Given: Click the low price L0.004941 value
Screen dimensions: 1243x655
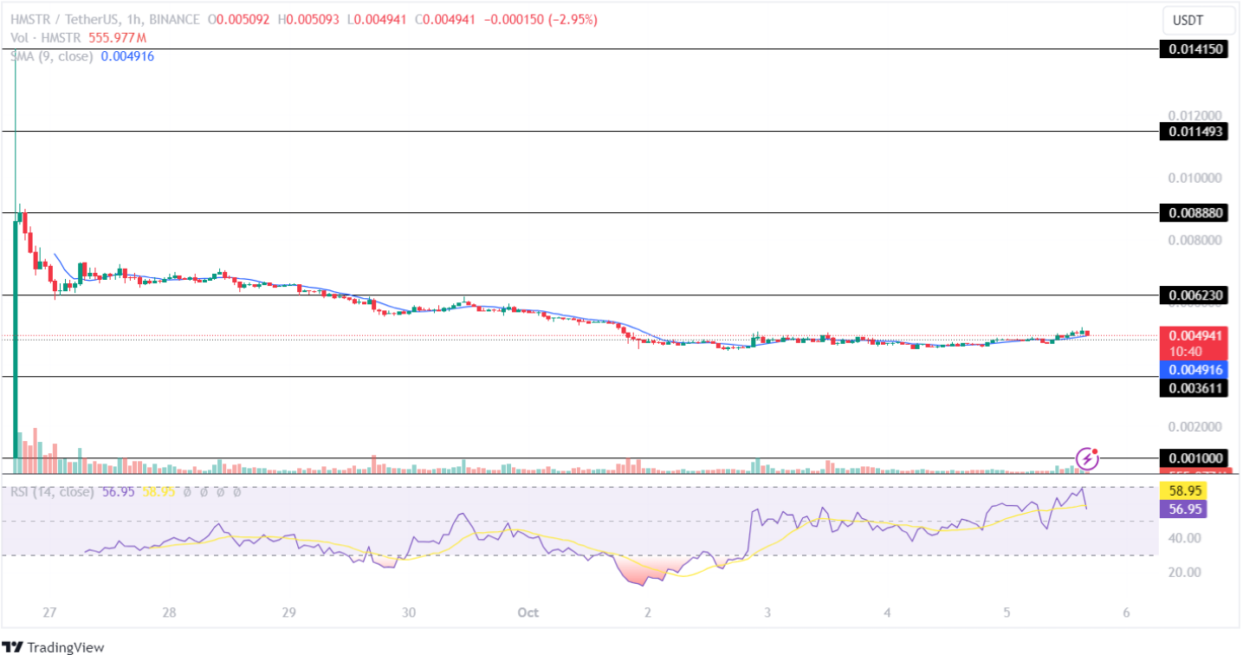Looking at the screenshot, I should point(377,19).
